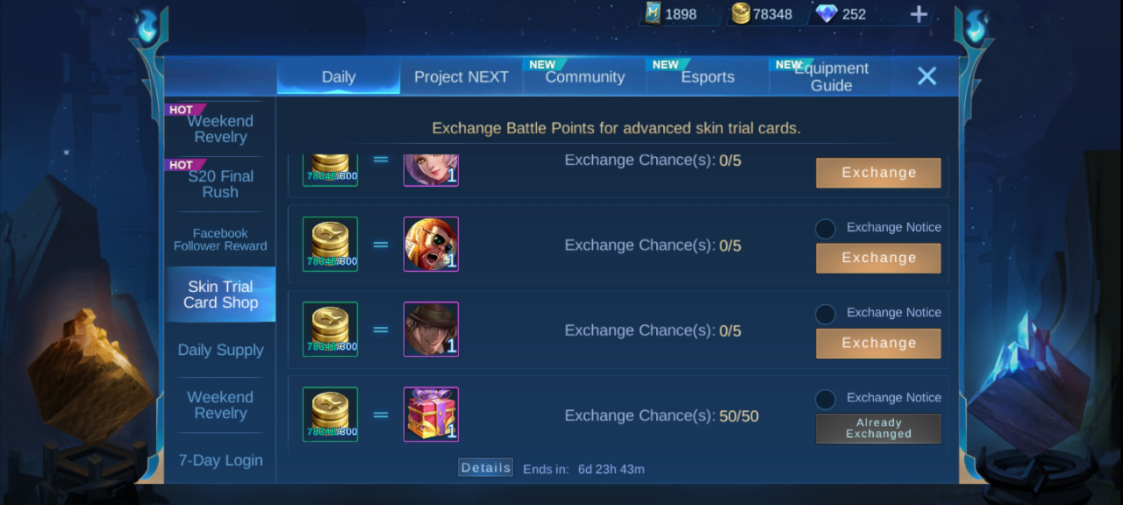Switch to the Project NEXT tab
Screen dimensions: 1123x505
click(461, 76)
